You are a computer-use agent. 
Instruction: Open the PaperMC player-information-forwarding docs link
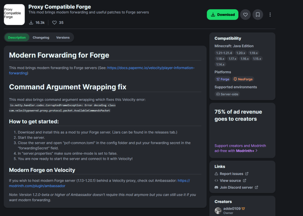point(151,68)
